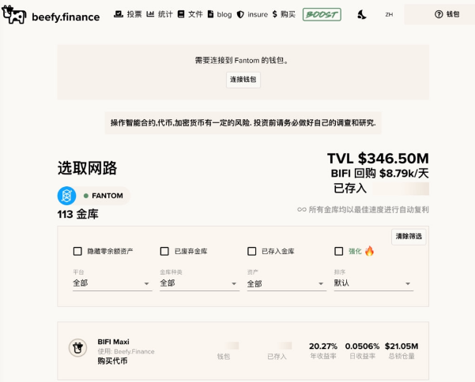Click the 113 金库 vault count
This screenshot has width=475, height=382.
[x=78, y=215]
